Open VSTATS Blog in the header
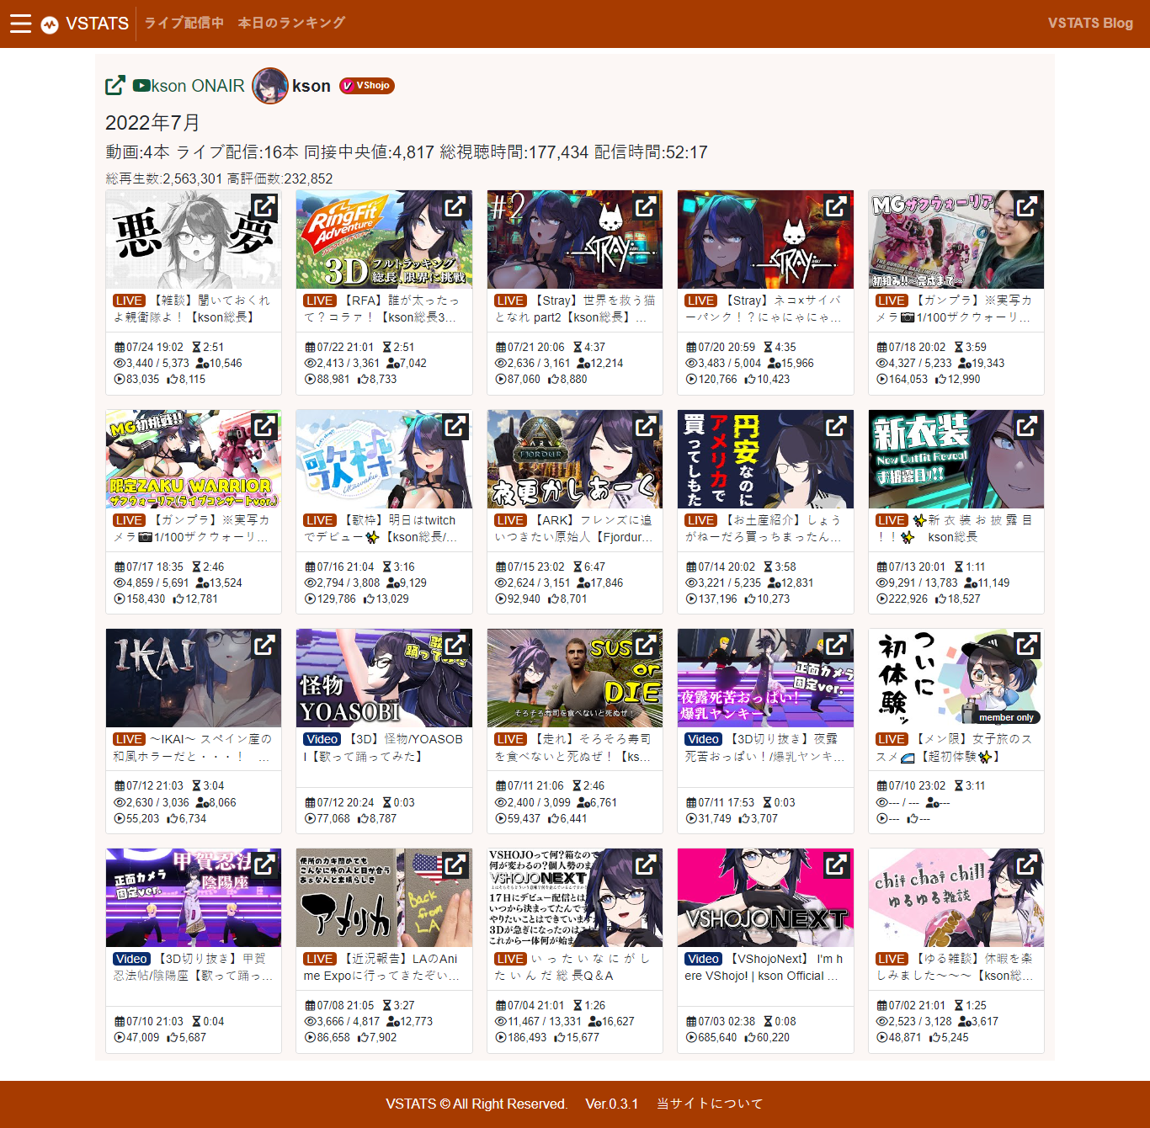1150x1128 pixels. coord(1090,23)
